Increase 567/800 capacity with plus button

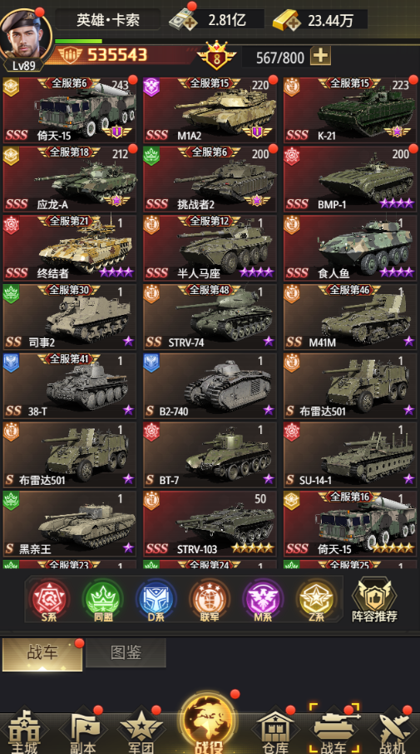(x=321, y=57)
